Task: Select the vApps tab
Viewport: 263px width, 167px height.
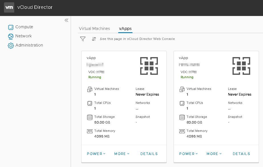Action: coord(125,29)
